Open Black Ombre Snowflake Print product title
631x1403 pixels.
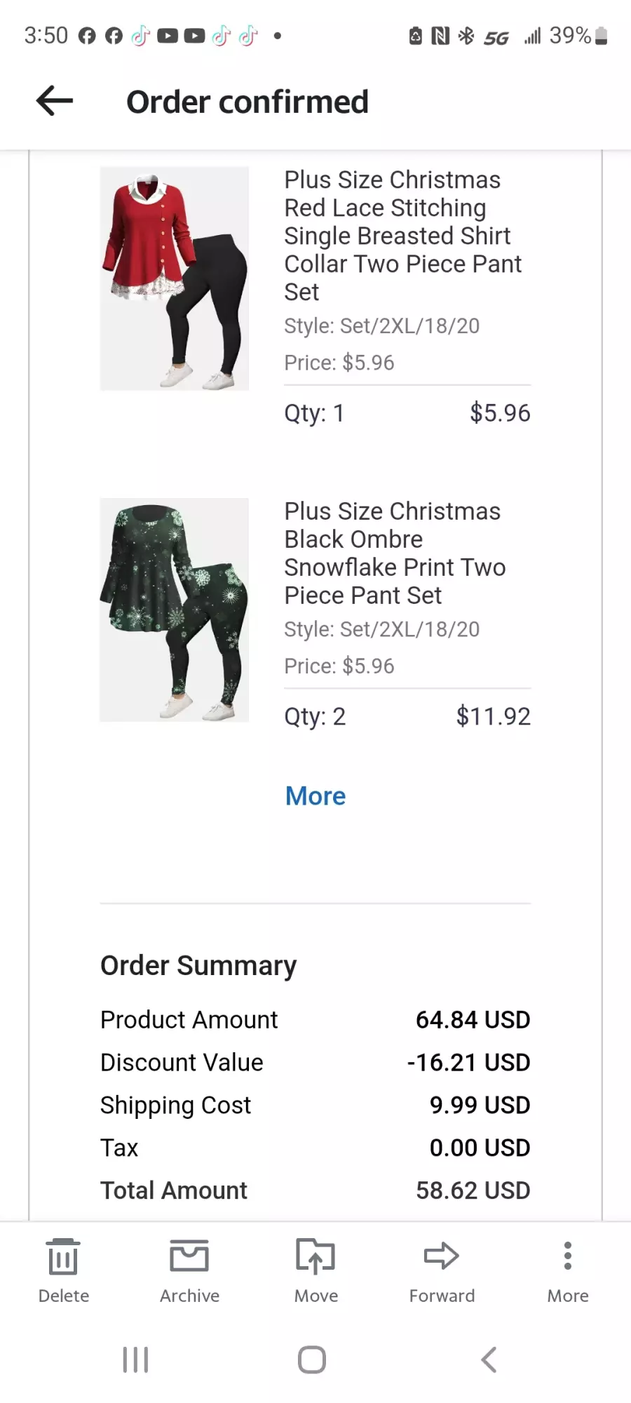(x=395, y=553)
